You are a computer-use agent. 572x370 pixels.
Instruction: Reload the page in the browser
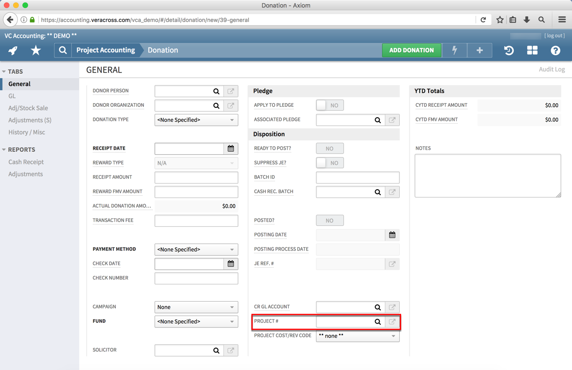pyautogui.click(x=483, y=20)
